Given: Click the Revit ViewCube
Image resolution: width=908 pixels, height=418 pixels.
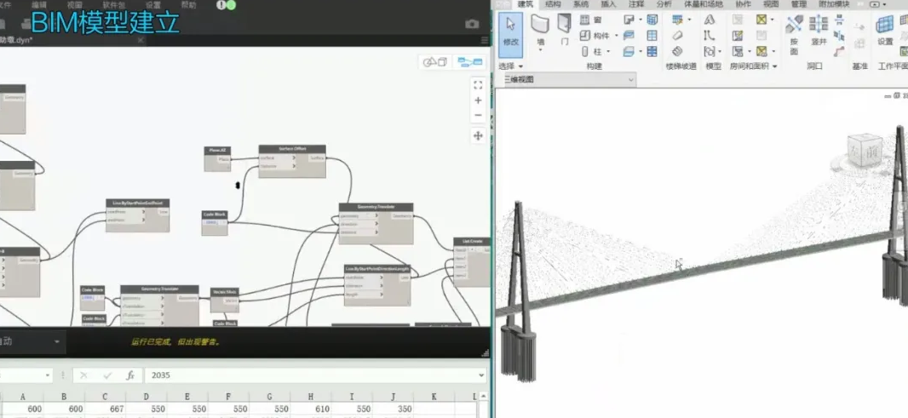Looking at the screenshot, I should click(x=865, y=152).
